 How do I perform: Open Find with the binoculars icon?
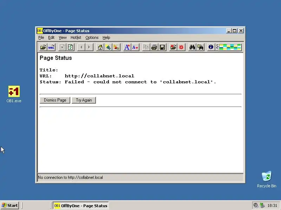point(192,47)
